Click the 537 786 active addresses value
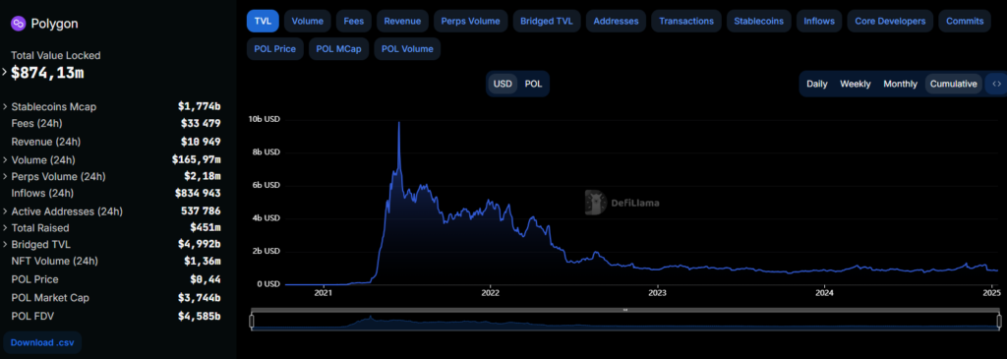Image resolution: width=1007 pixels, height=359 pixels. pyautogui.click(x=201, y=211)
